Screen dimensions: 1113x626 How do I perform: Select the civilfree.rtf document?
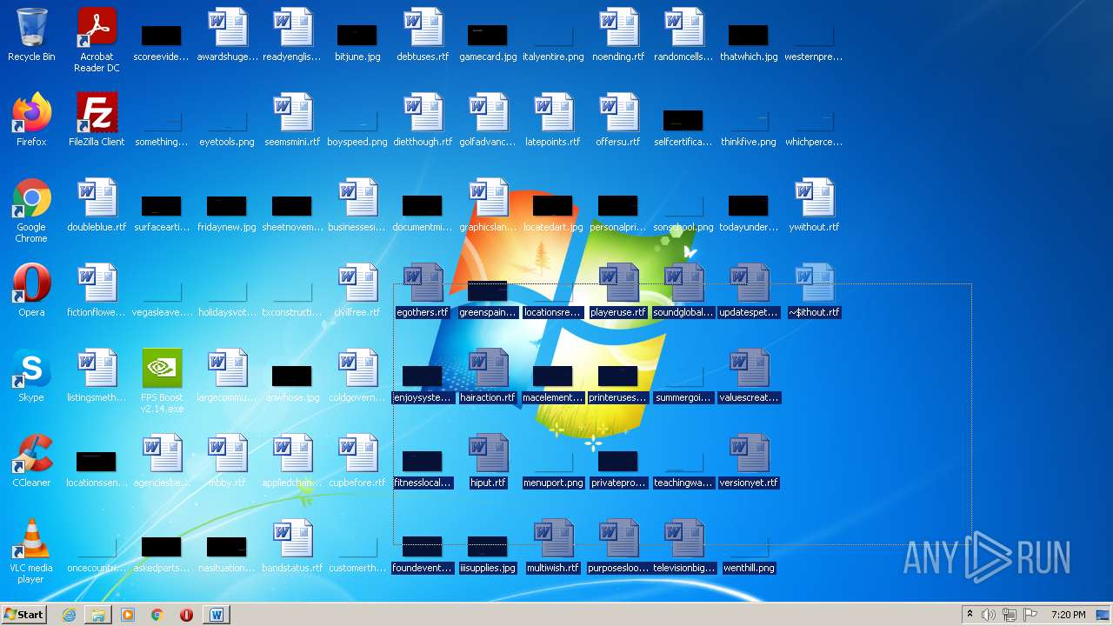[x=357, y=290]
